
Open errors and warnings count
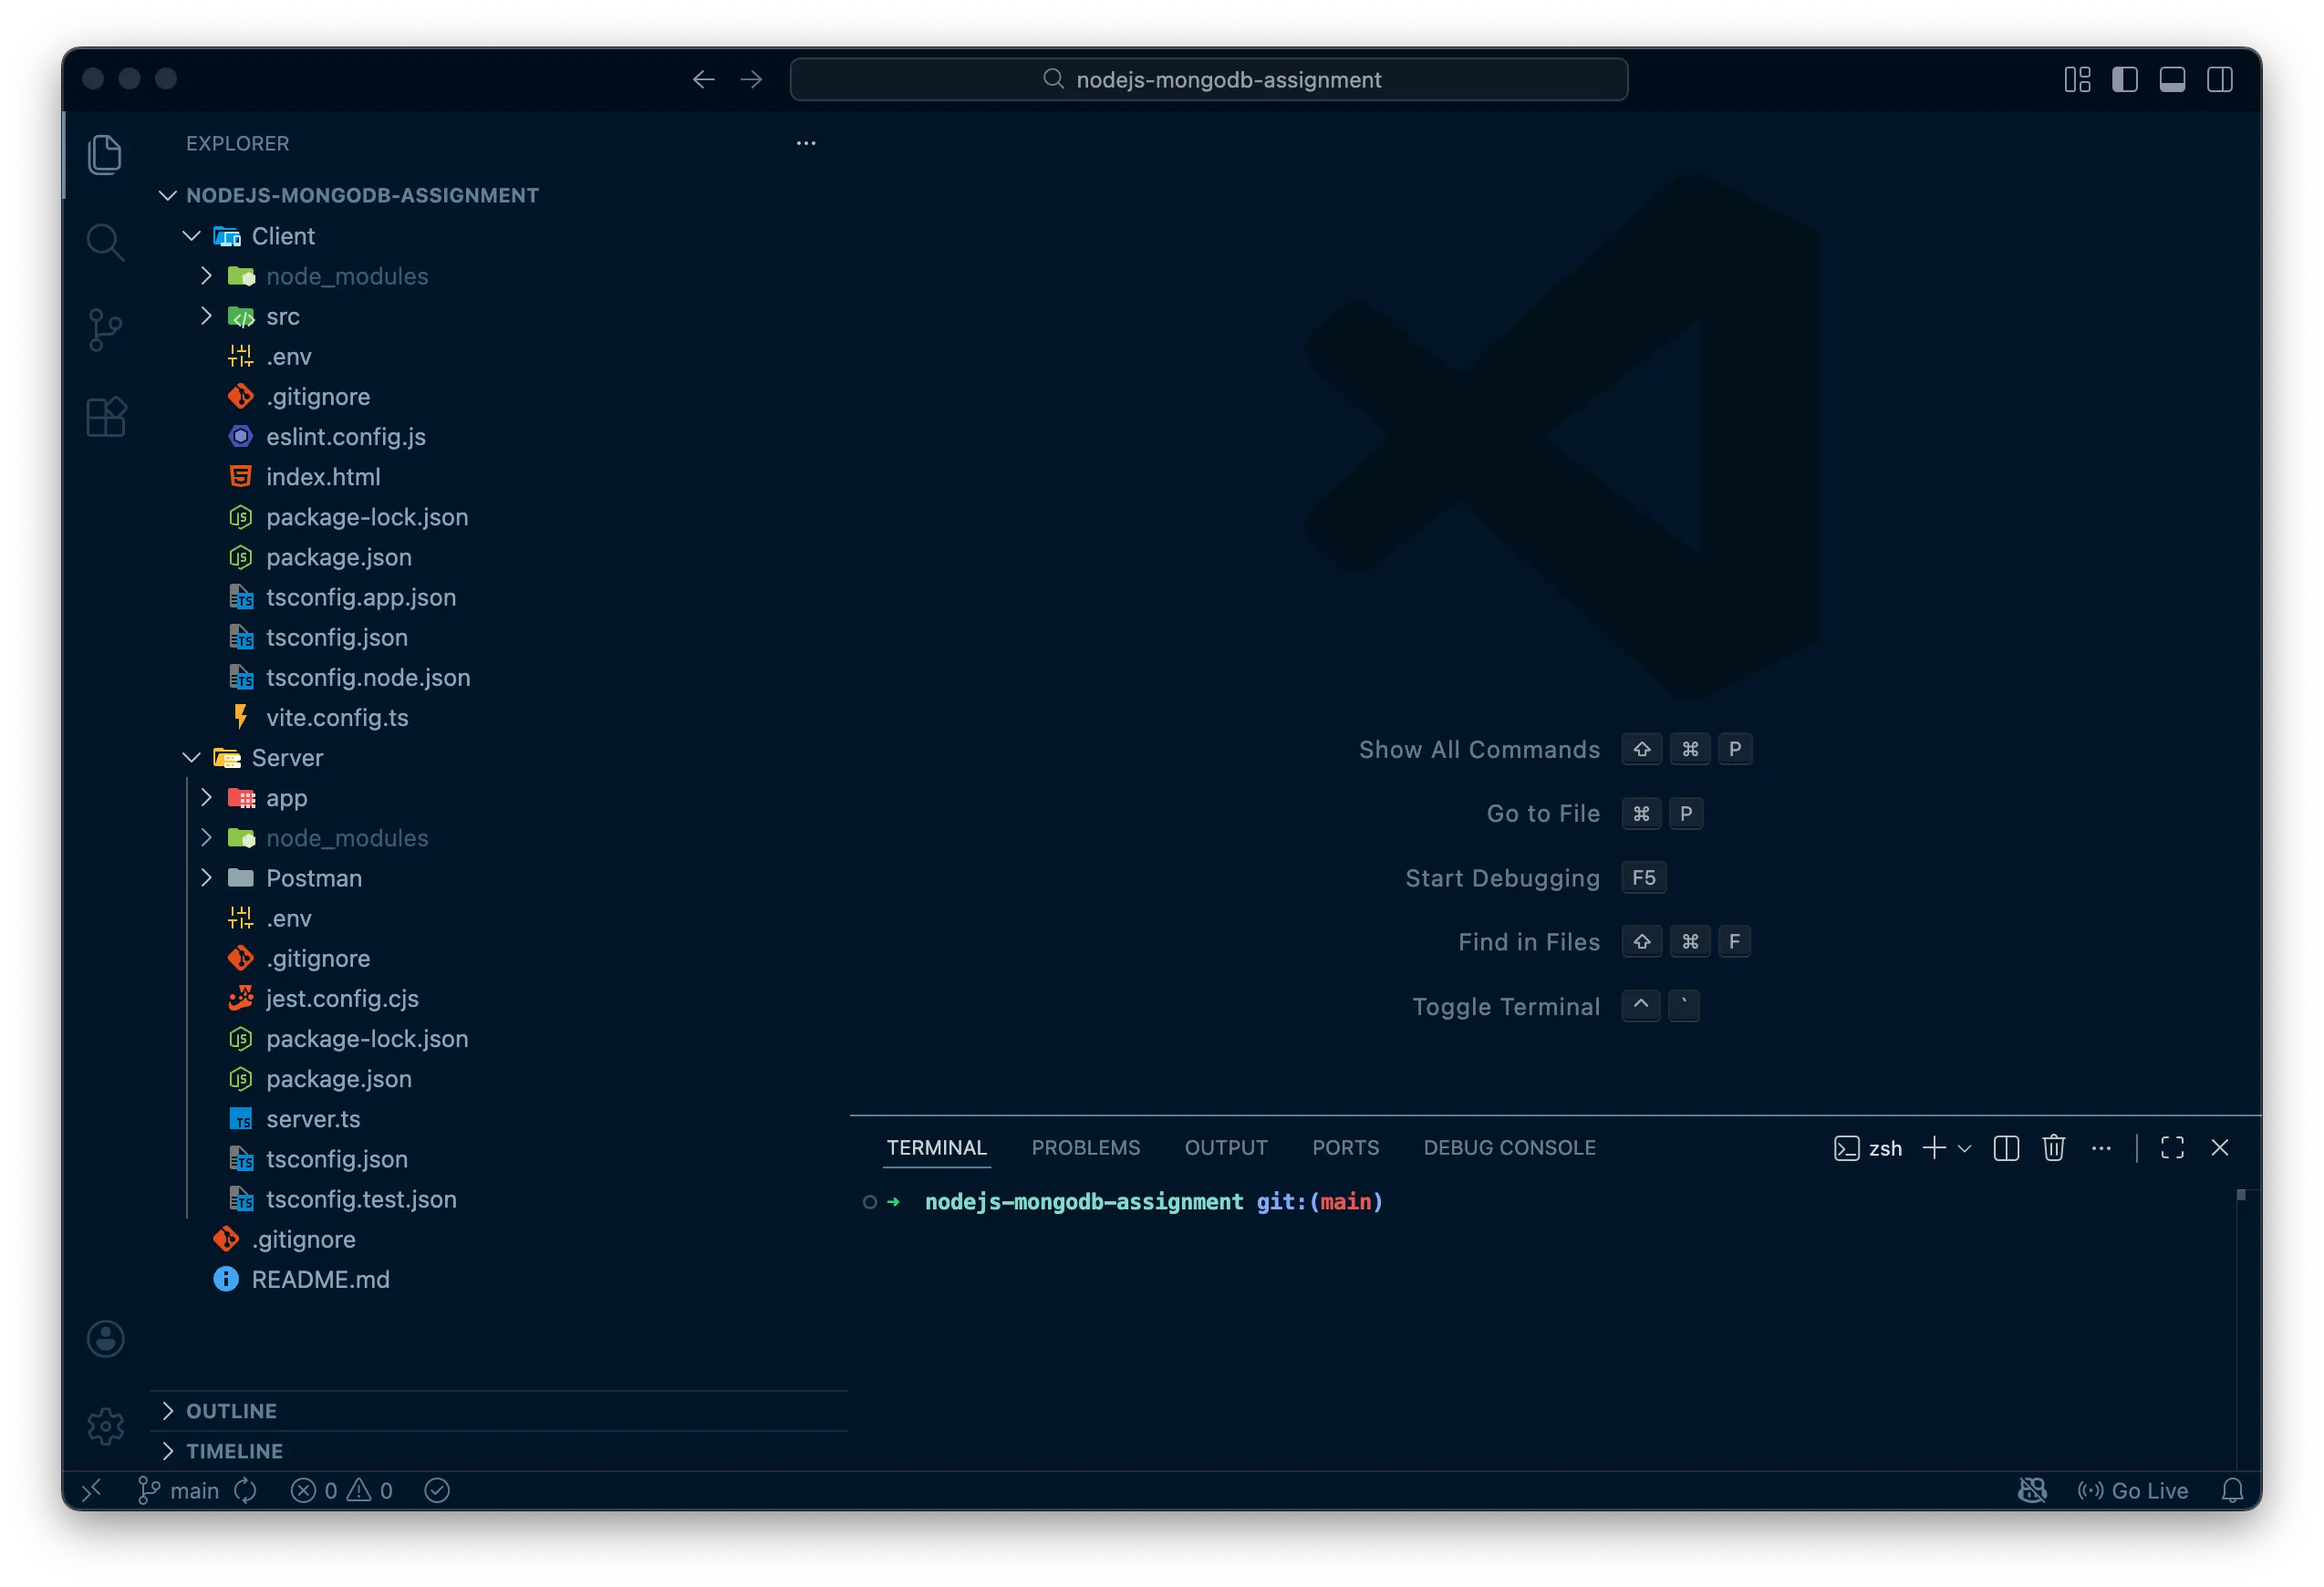coord(341,1490)
